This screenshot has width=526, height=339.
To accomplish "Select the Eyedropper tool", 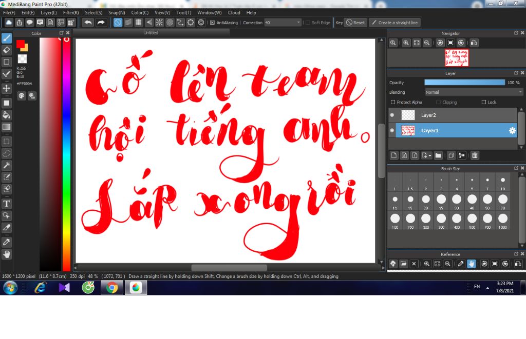I will (x=6, y=242).
